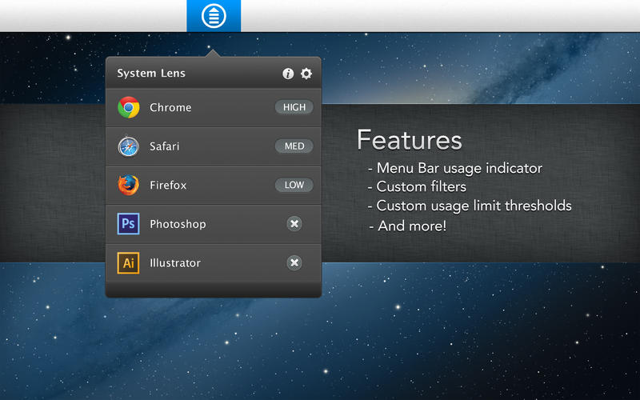Click the MED usage badge for Safari
The height and width of the screenshot is (400, 640).
click(294, 146)
